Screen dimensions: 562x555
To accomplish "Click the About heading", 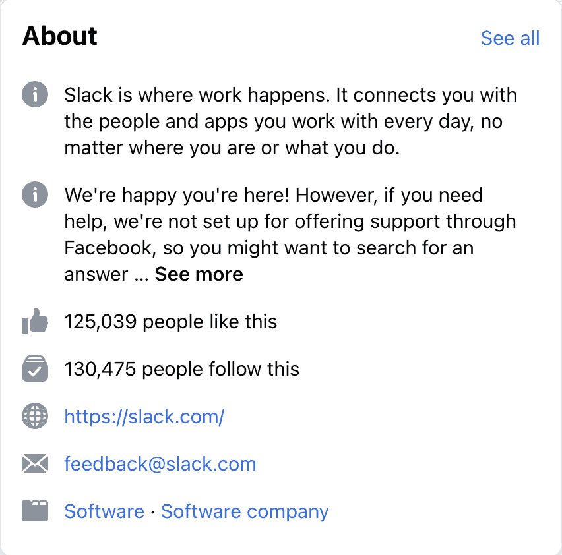I will (60, 36).
